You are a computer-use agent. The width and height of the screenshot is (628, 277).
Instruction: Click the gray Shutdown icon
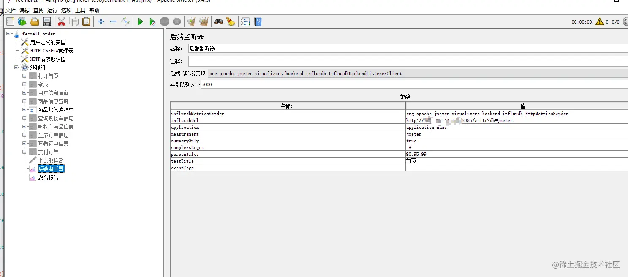click(x=177, y=22)
